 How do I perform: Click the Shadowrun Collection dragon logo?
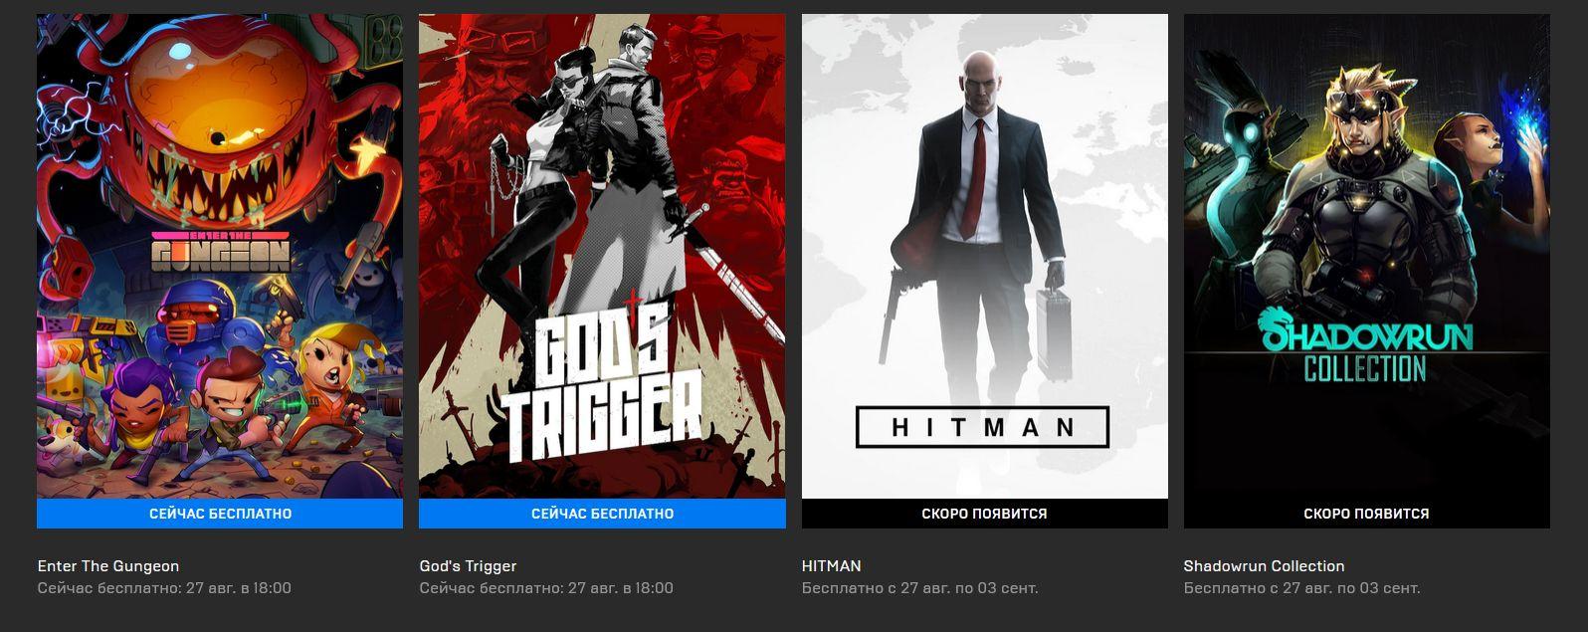(1365, 343)
